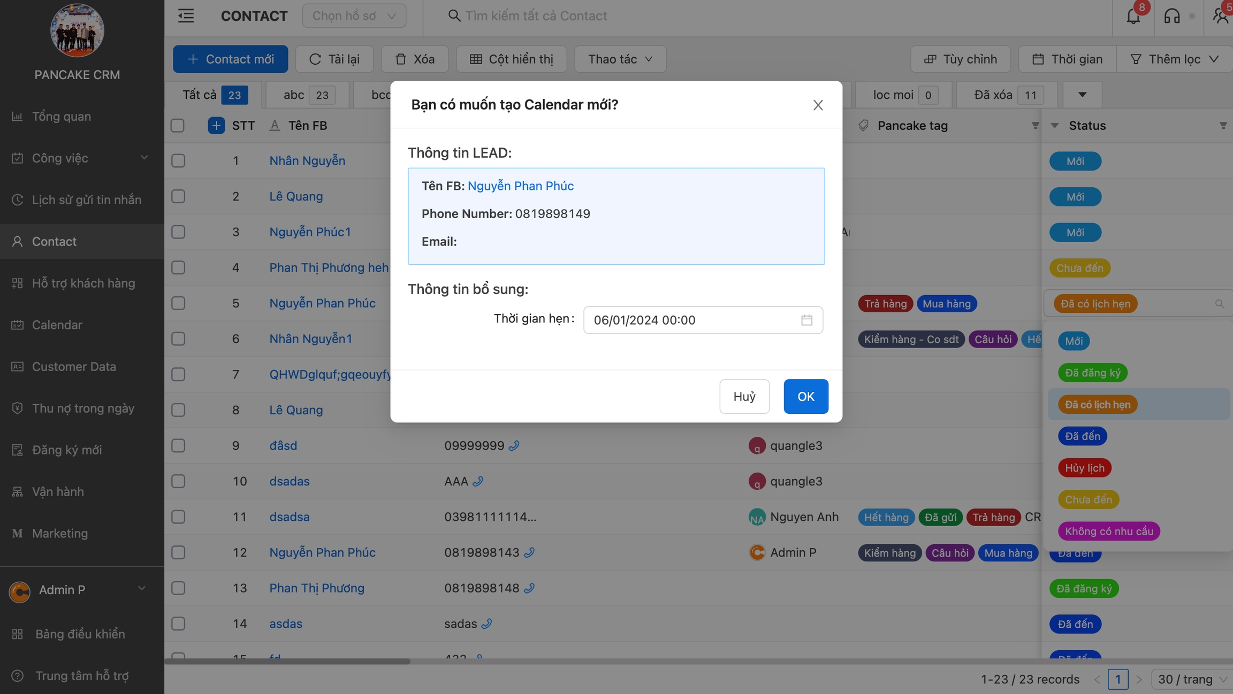Click the filter icon in the Pancake tag column
The image size is (1233, 694).
coord(1035,126)
